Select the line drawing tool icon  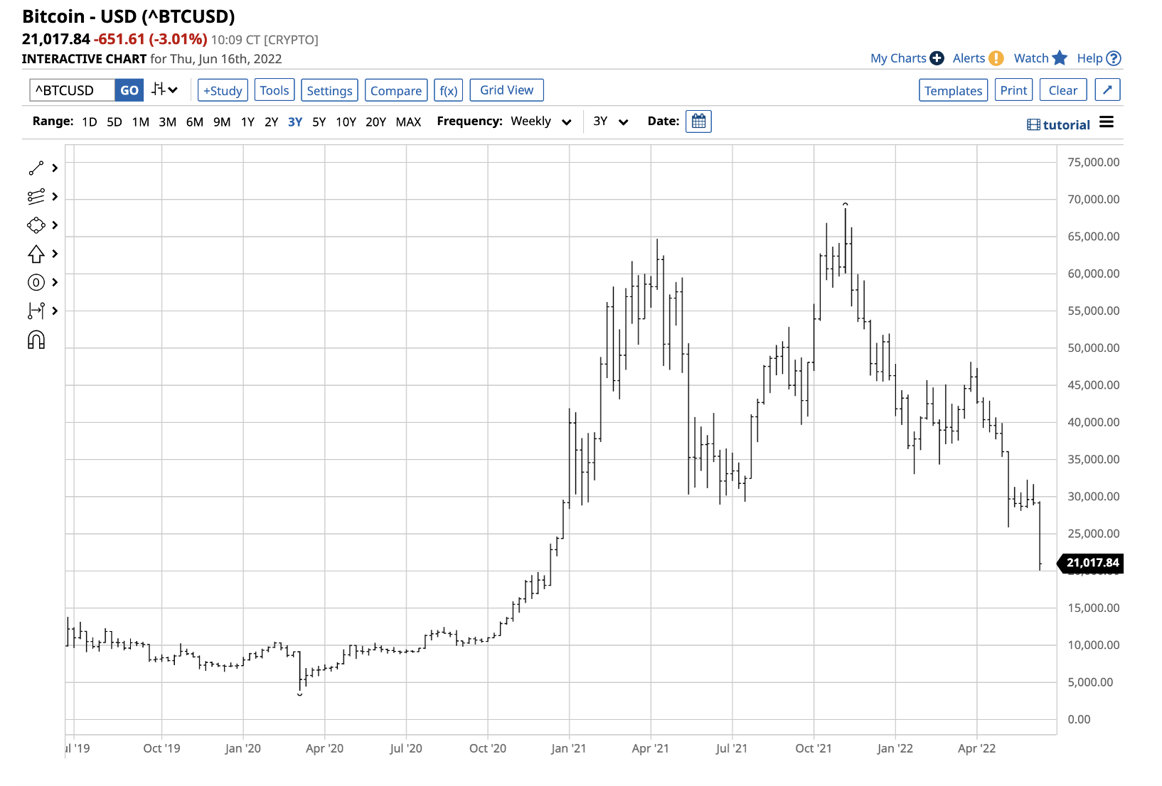point(36,168)
